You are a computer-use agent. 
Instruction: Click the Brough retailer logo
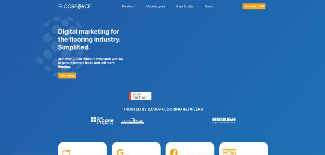click(224, 121)
